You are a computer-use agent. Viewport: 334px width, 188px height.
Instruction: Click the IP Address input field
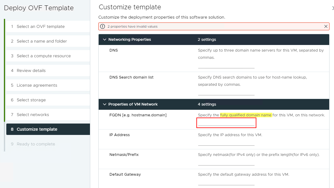click(226, 143)
